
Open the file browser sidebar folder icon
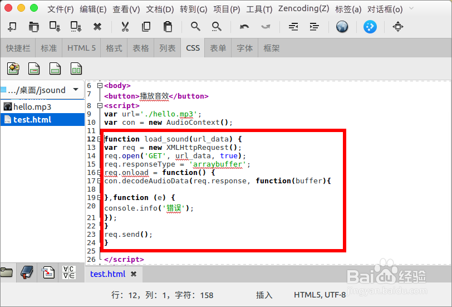click(7, 272)
